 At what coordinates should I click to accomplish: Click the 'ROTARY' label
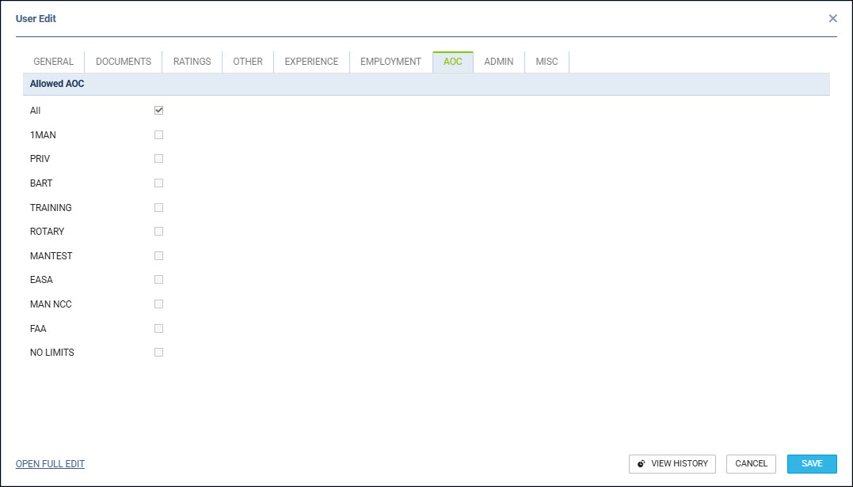click(x=48, y=232)
